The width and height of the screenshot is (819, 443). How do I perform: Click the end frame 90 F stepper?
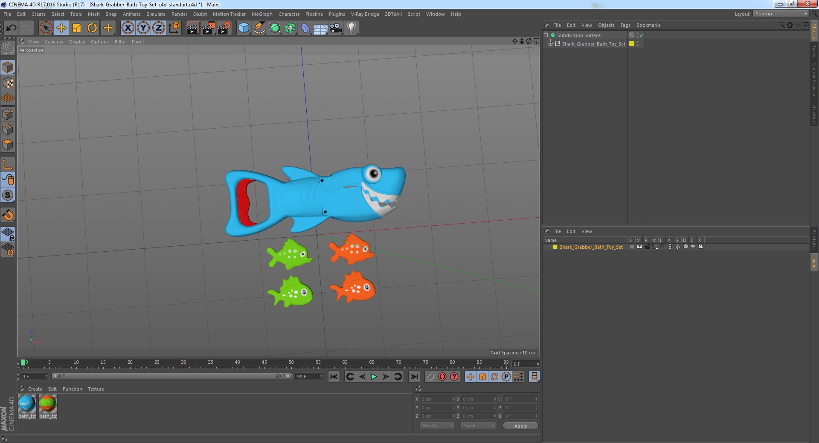click(321, 376)
